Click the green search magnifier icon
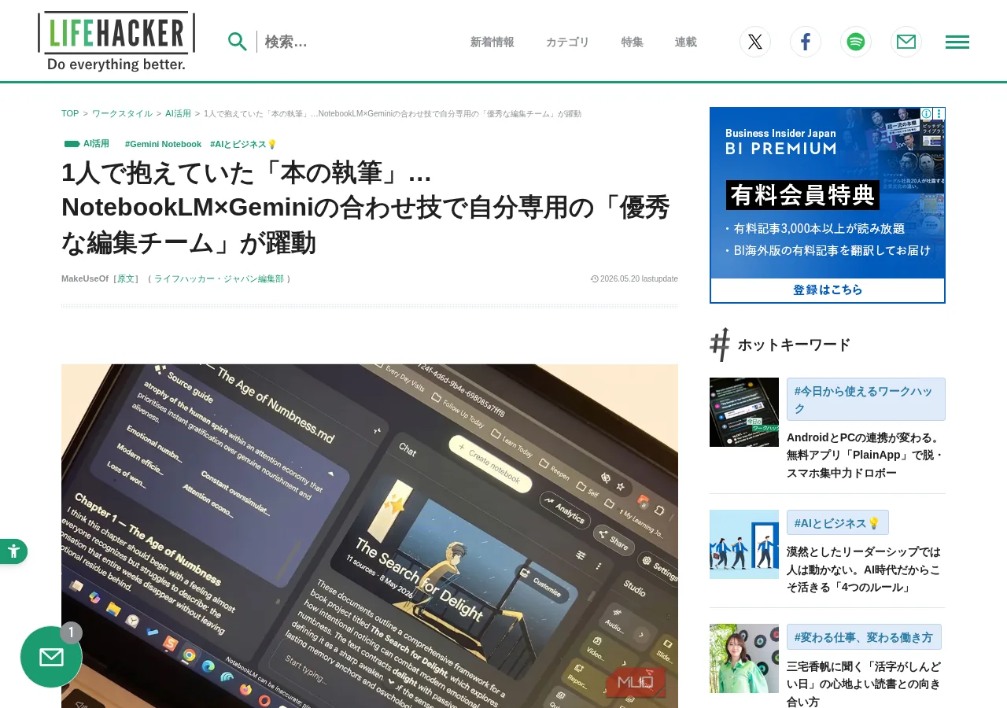Screen dimensions: 1007x708 [238, 42]
